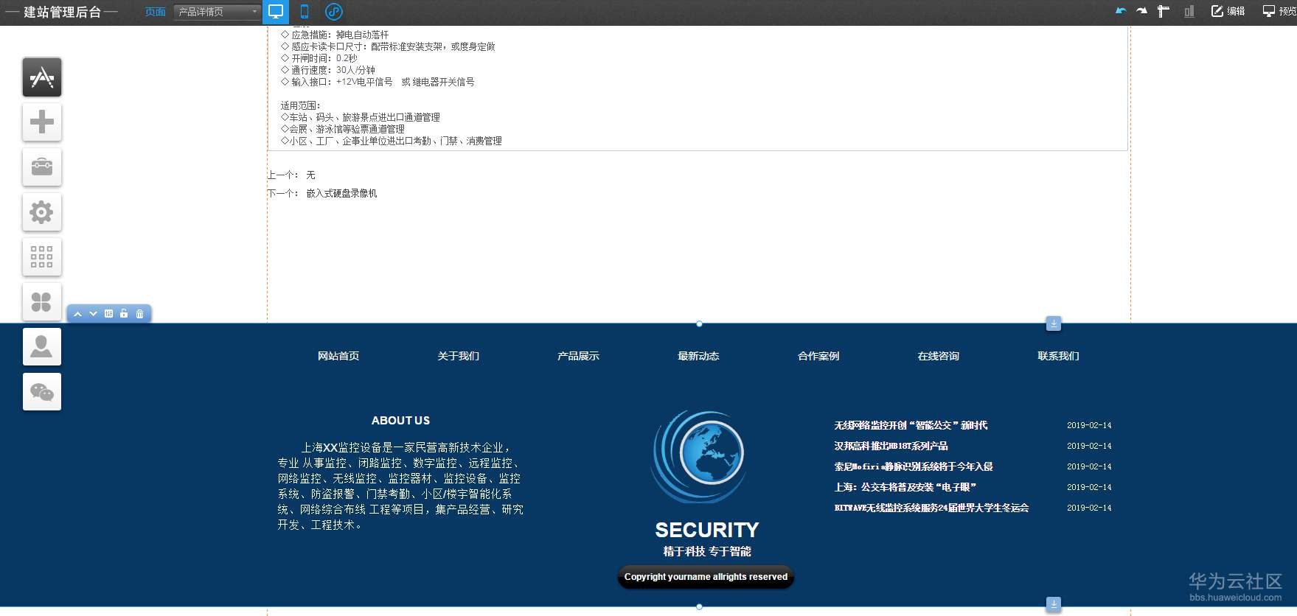Viewport: 1297px width, 616px height.
Task: Select the 精于科技 专于智能 slogan
Action: [707, 551]
